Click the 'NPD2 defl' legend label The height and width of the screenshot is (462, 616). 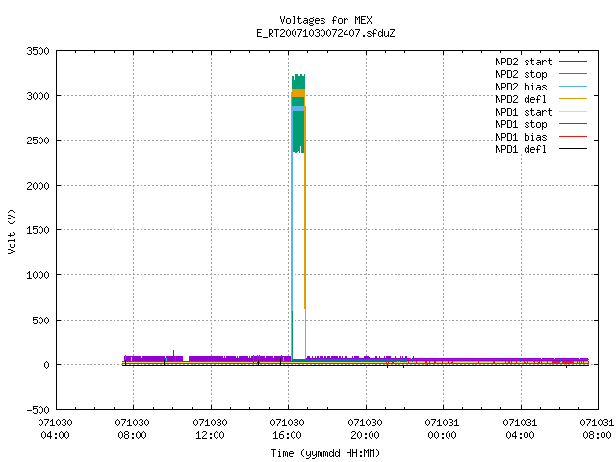521,99
